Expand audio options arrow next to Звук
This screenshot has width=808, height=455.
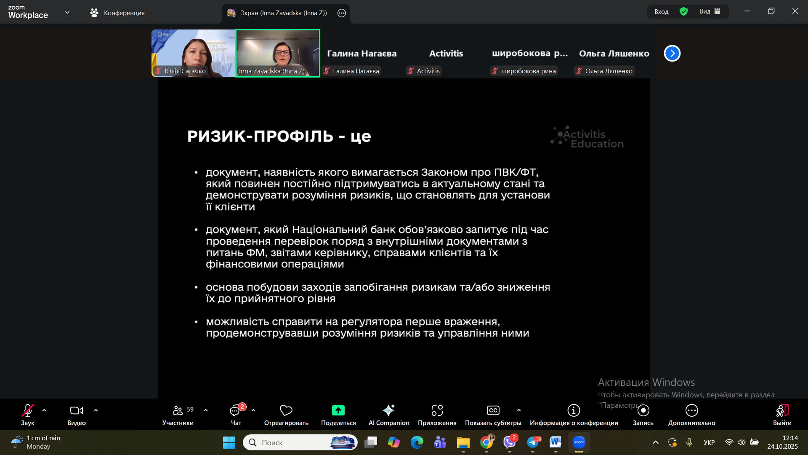pos(44,410)
